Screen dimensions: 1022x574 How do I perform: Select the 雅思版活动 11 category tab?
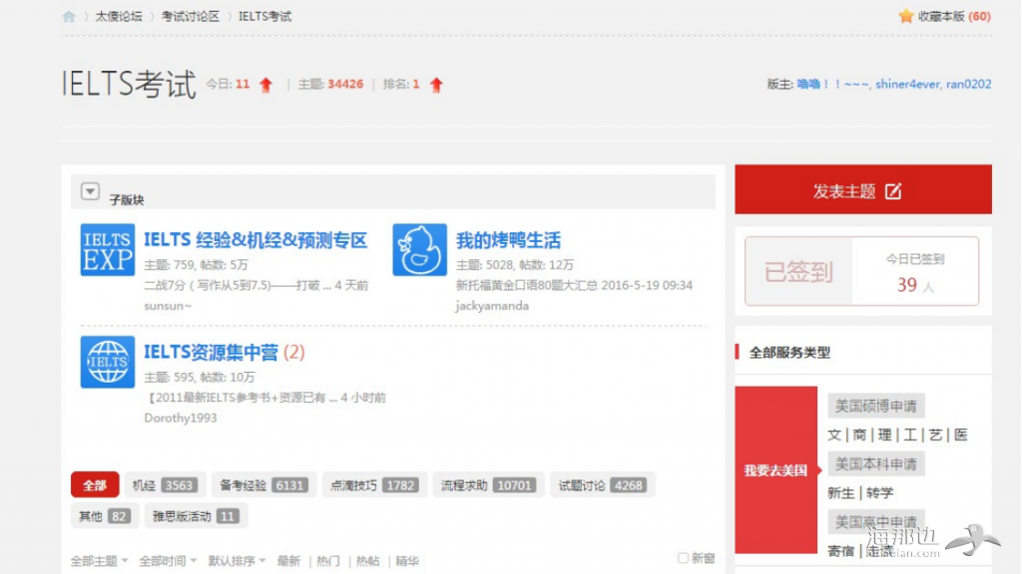[x=196, y=516]
